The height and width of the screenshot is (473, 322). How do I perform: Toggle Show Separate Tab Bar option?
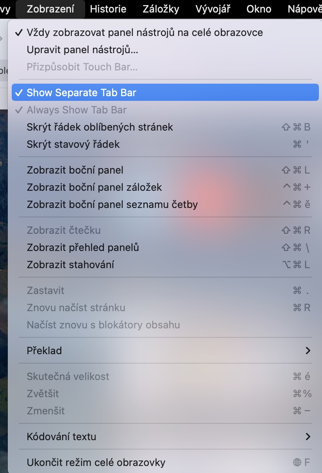pyautogui.click(x=81, y=93)
